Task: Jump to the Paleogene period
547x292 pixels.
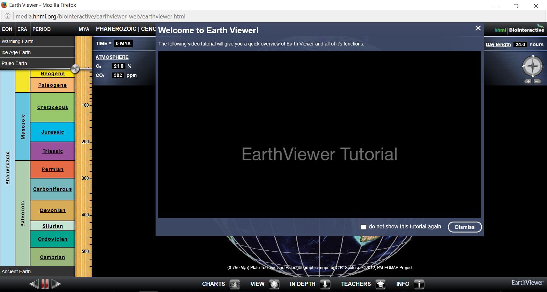Action: [x=53, y=85]
